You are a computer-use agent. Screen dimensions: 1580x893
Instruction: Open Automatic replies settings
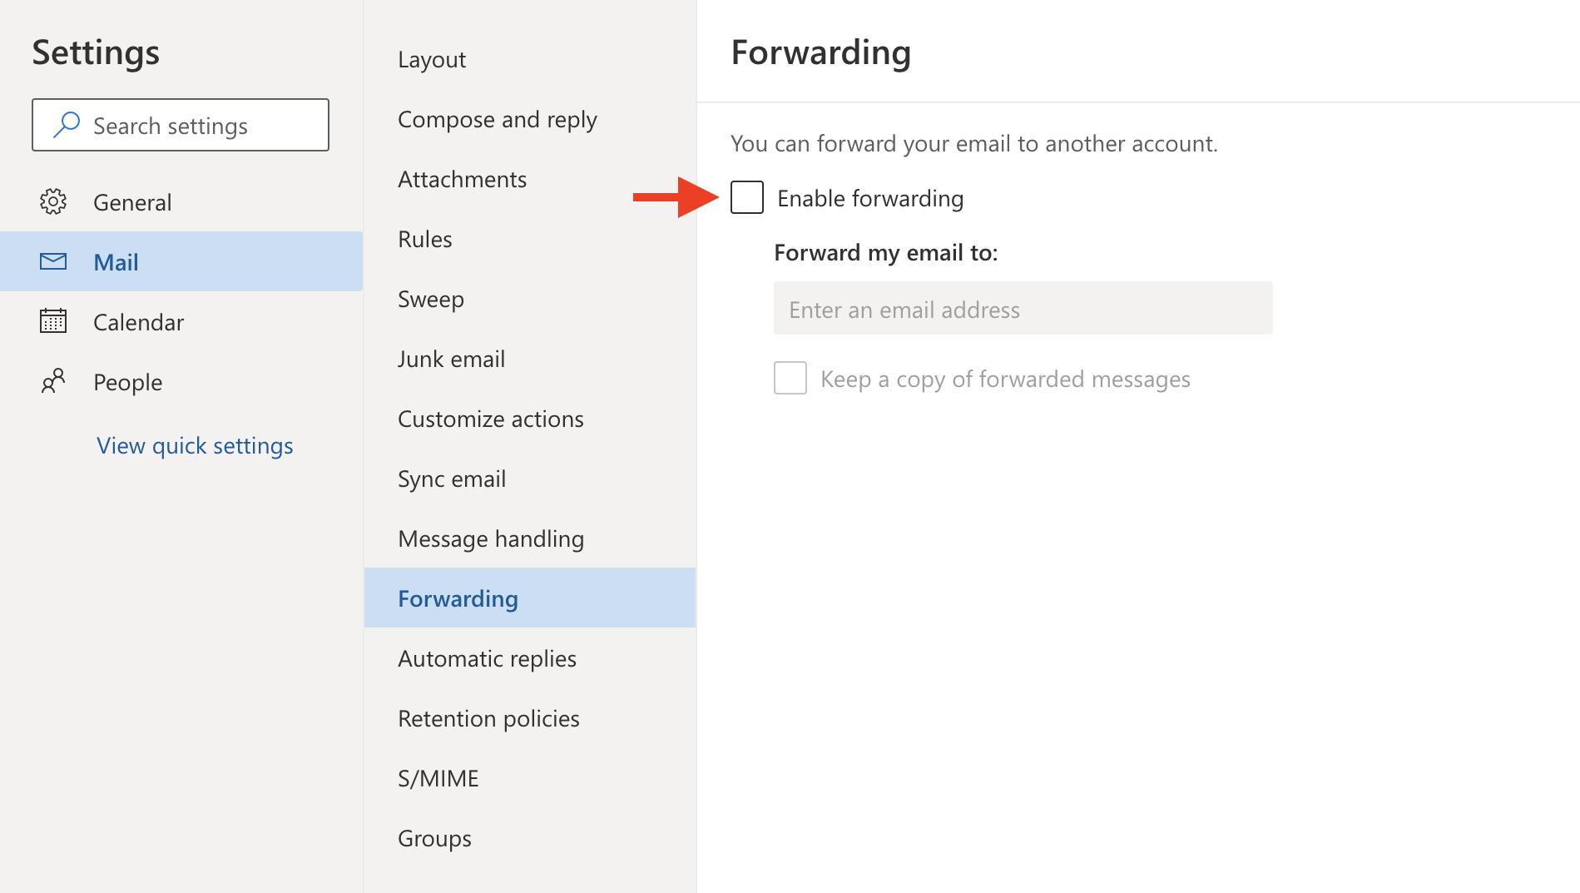coord(530,658)
